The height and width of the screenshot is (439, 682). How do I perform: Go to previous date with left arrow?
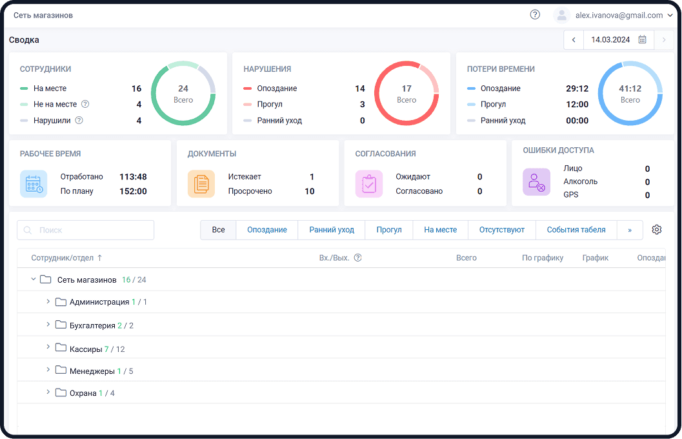[574, 39]
